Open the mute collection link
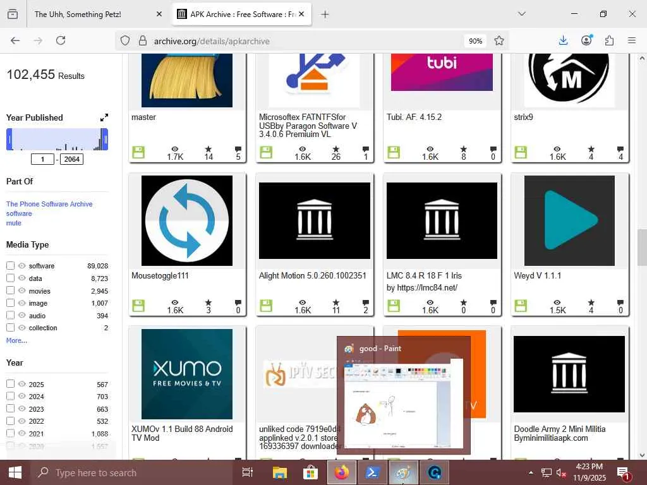 14,223
